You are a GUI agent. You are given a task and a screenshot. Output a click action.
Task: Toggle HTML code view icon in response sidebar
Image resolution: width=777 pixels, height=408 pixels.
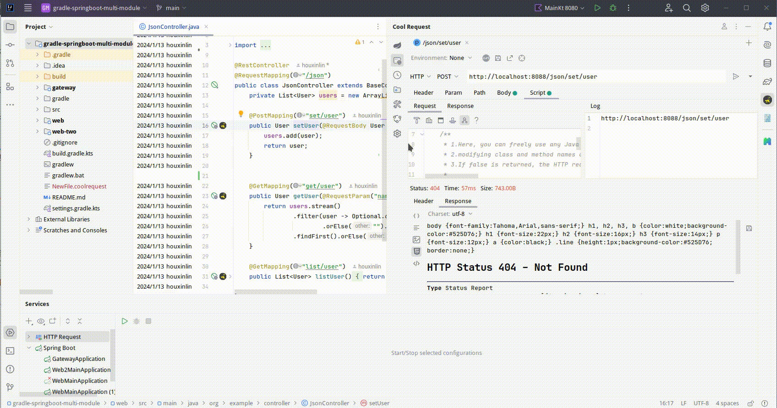(x=416, y=263)
